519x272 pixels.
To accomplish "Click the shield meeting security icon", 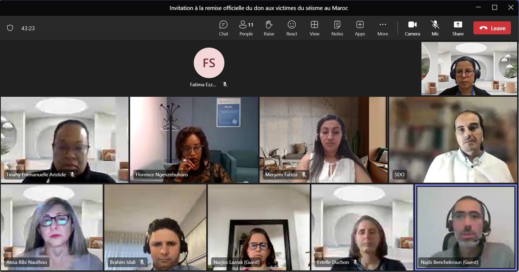I will (10, 28).
